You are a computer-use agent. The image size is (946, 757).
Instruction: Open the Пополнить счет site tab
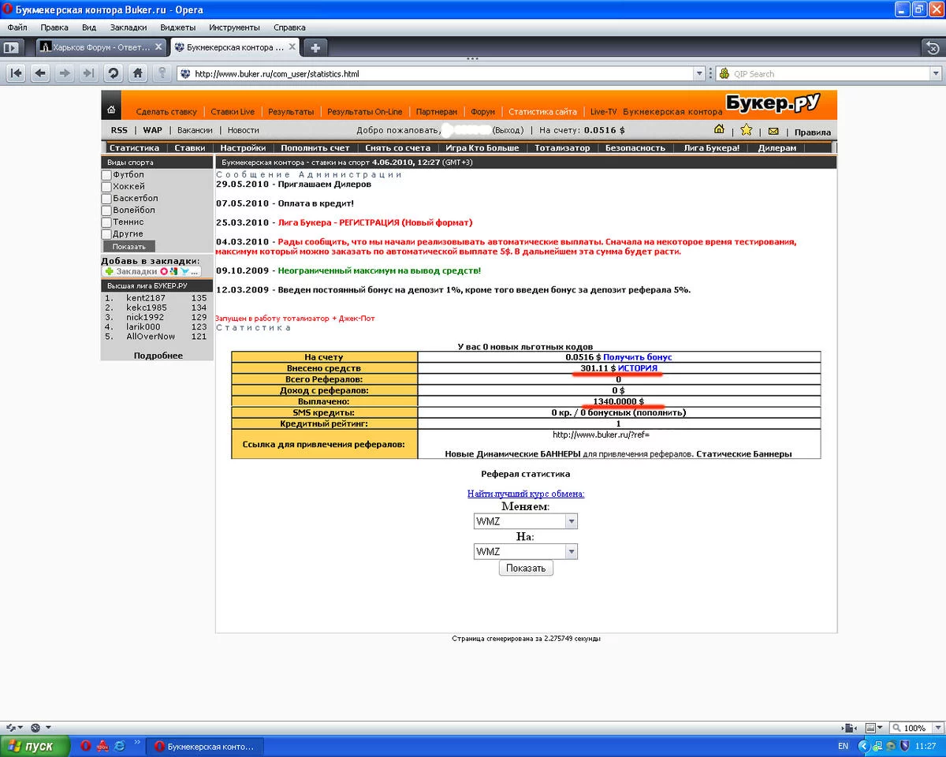click(x=315, y=147)
